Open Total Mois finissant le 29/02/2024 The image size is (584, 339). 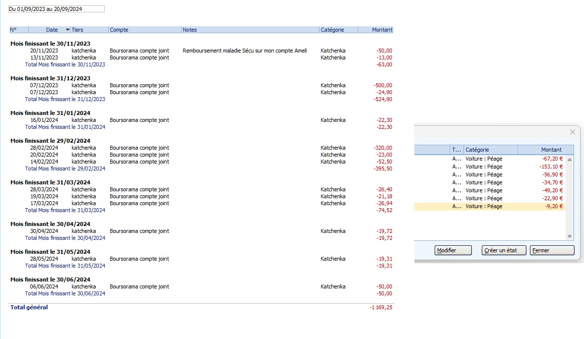[x=65, y=169]
